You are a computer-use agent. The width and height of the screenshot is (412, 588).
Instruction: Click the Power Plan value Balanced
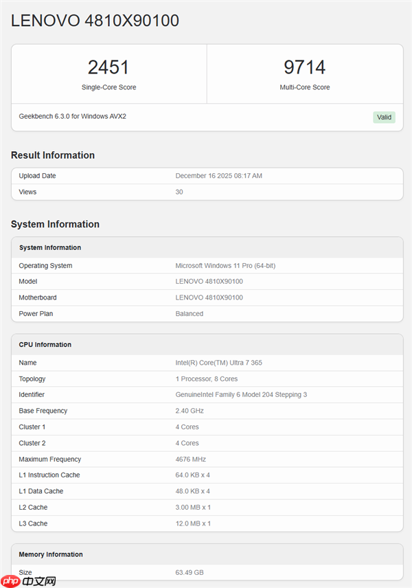(x=190, y=314)
